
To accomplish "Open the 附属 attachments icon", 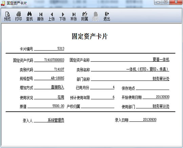I will [85, 16].
